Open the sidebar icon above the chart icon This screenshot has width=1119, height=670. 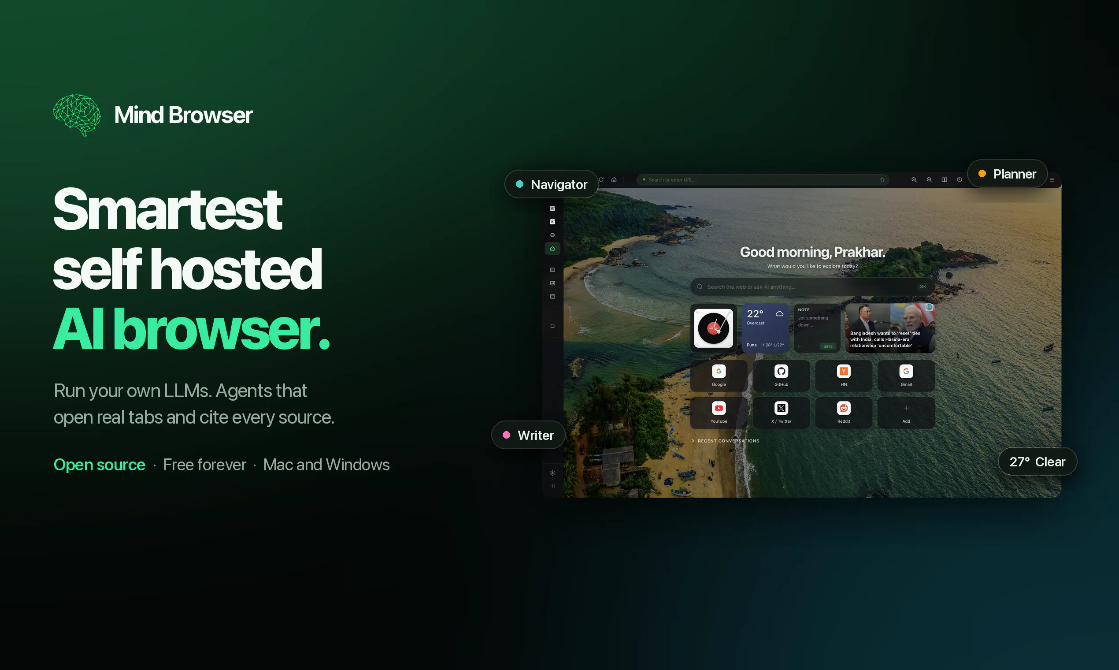(x=552, y=269)
